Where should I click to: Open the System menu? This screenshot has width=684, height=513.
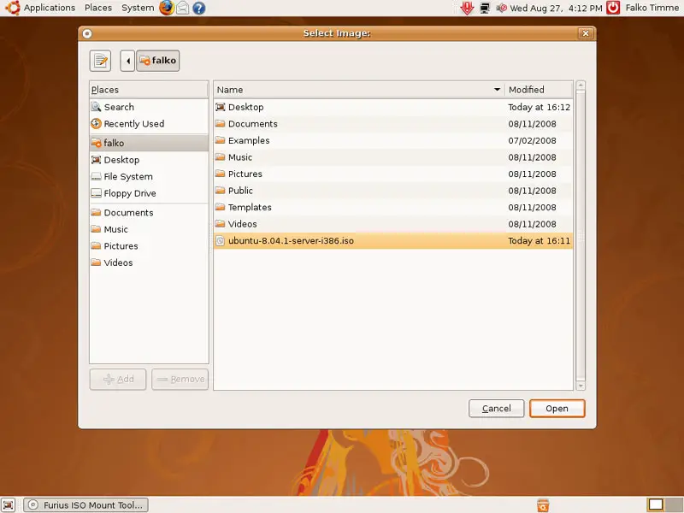point(138,8)
